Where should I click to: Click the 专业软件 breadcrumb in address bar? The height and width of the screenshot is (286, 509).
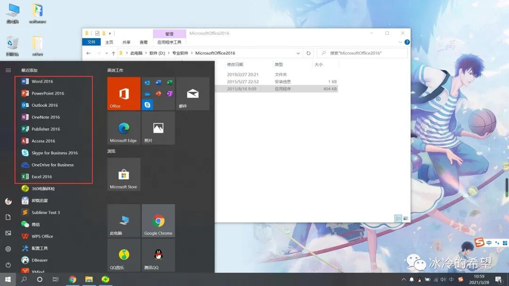coord(180,53)
